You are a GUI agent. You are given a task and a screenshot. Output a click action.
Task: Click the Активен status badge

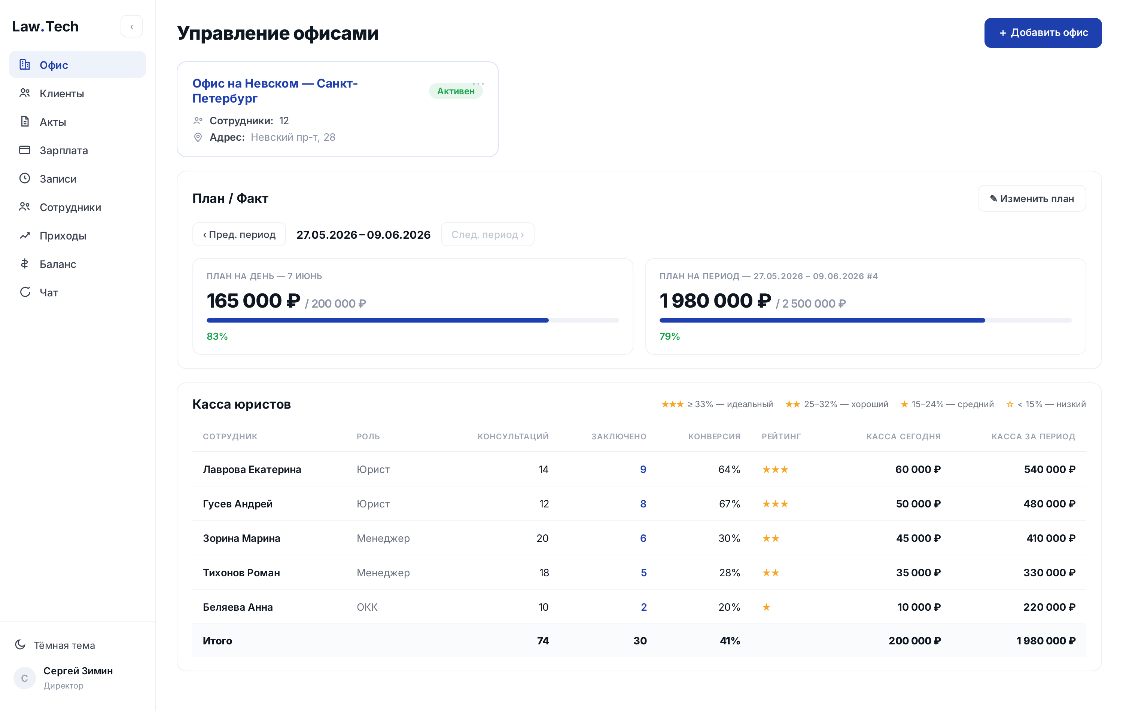456,91
